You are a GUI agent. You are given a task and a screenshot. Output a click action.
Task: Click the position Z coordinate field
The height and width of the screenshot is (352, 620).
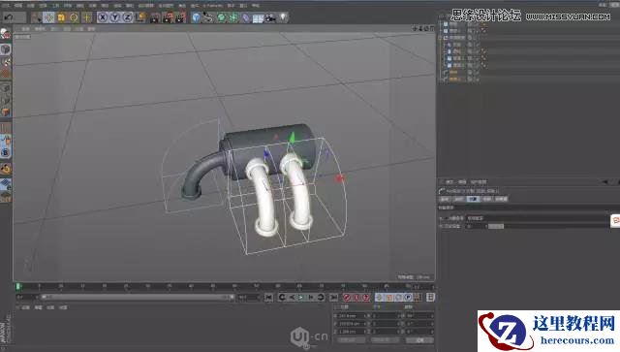351,331
